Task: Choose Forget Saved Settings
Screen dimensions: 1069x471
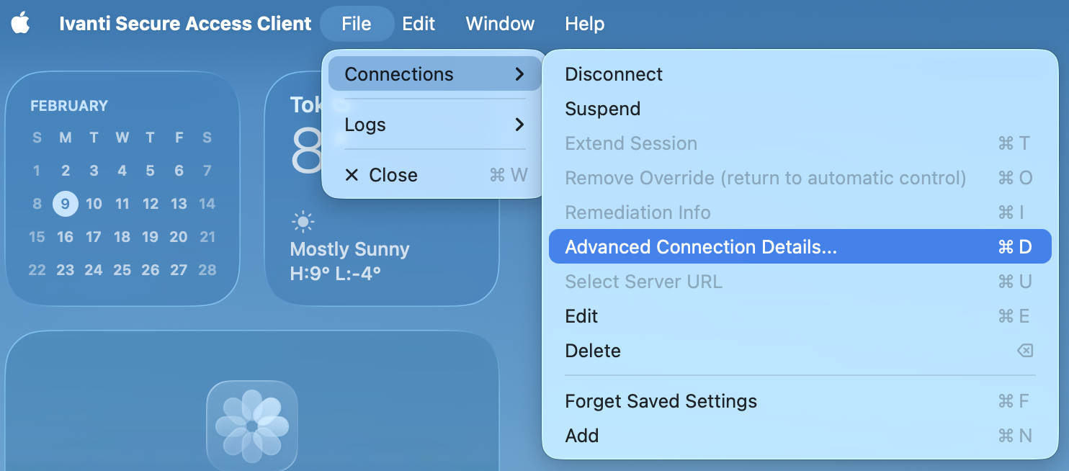Action: [x=661, y=401]
